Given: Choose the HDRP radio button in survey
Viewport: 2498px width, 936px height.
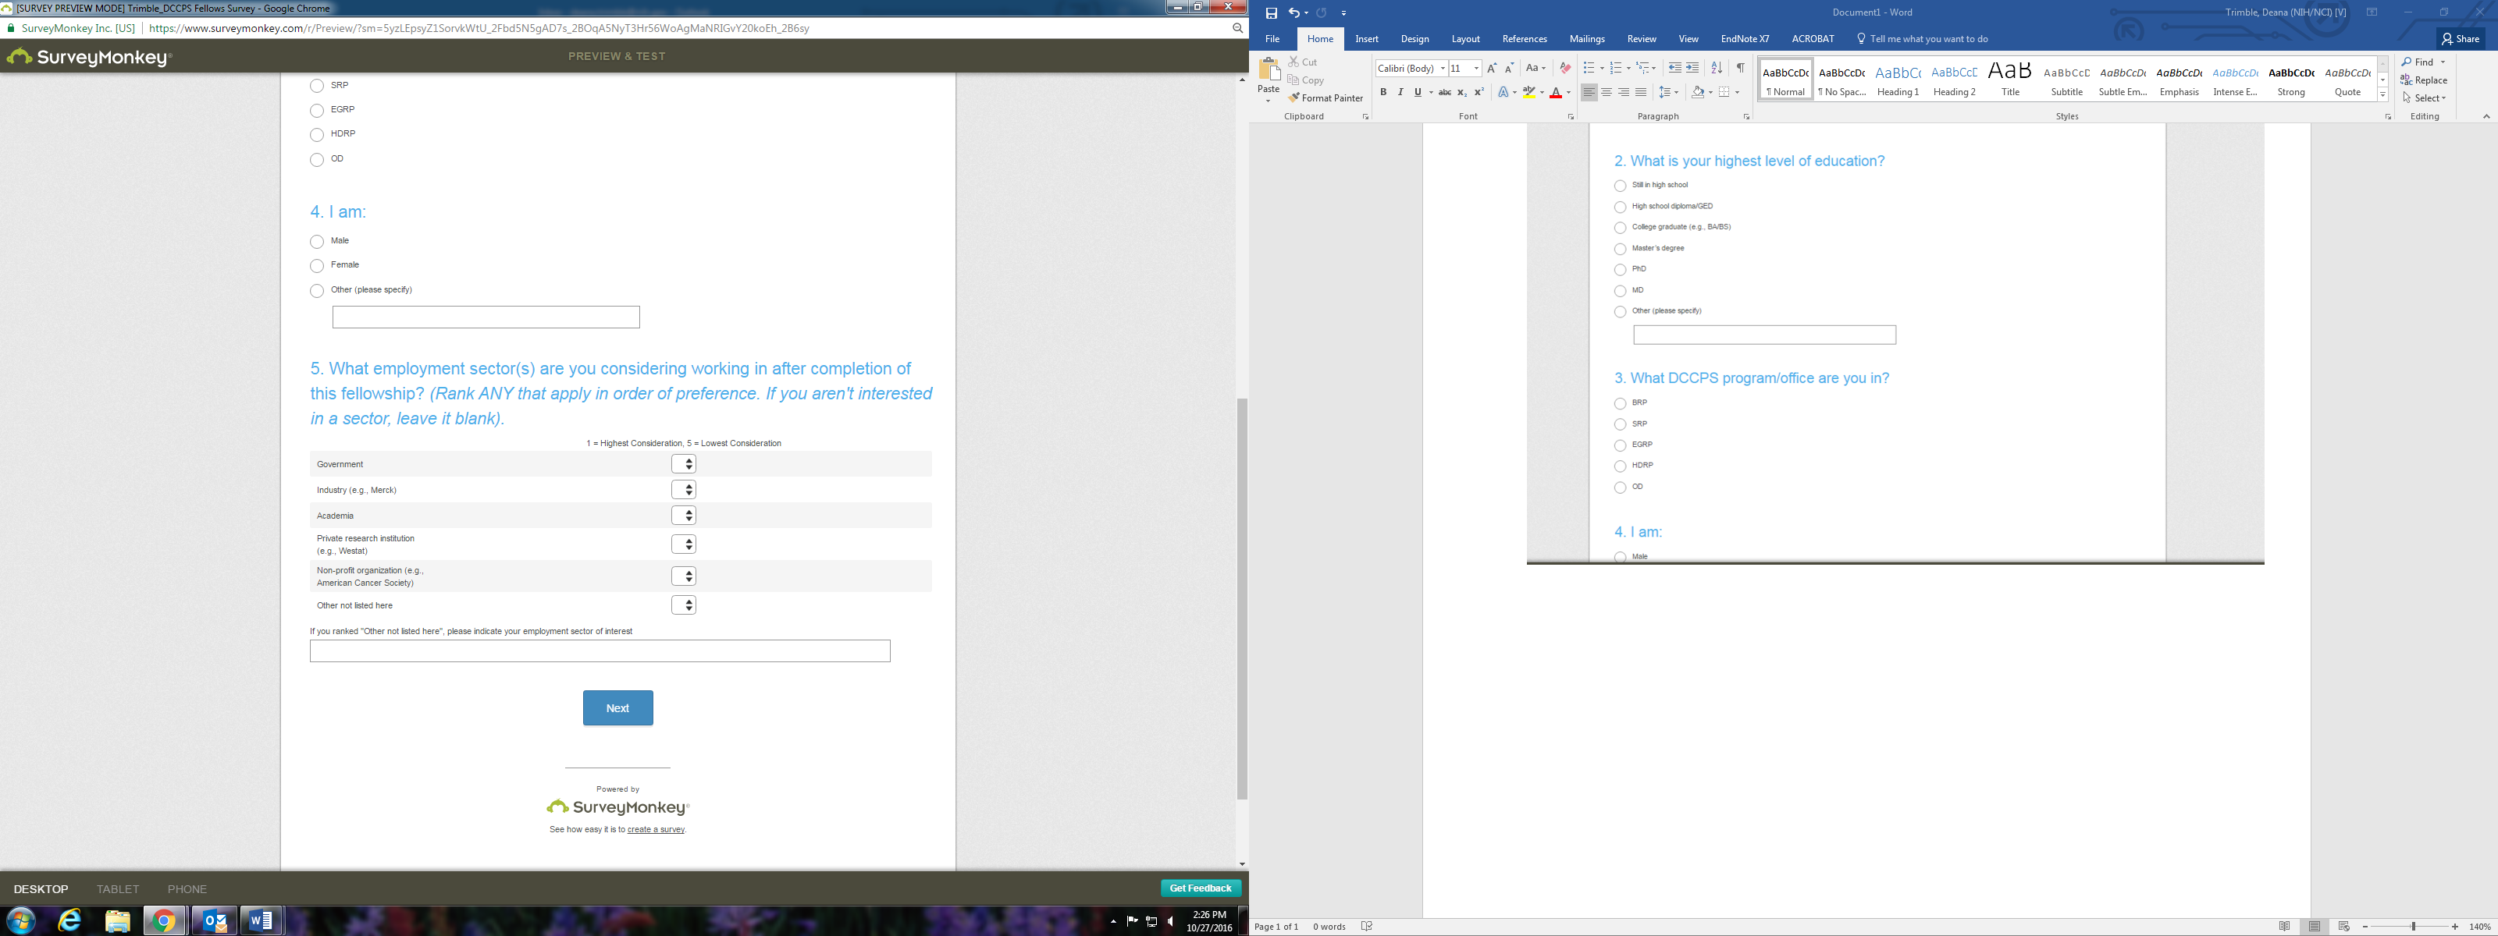Looking at the screenshot, I should tap(317, 135).
